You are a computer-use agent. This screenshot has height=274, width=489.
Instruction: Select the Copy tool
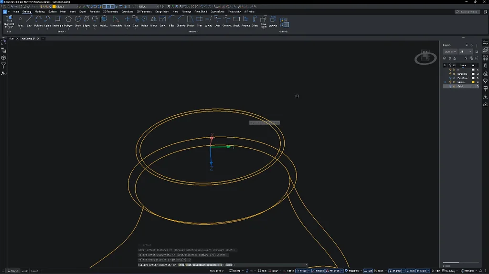click(x=136, y=21)
